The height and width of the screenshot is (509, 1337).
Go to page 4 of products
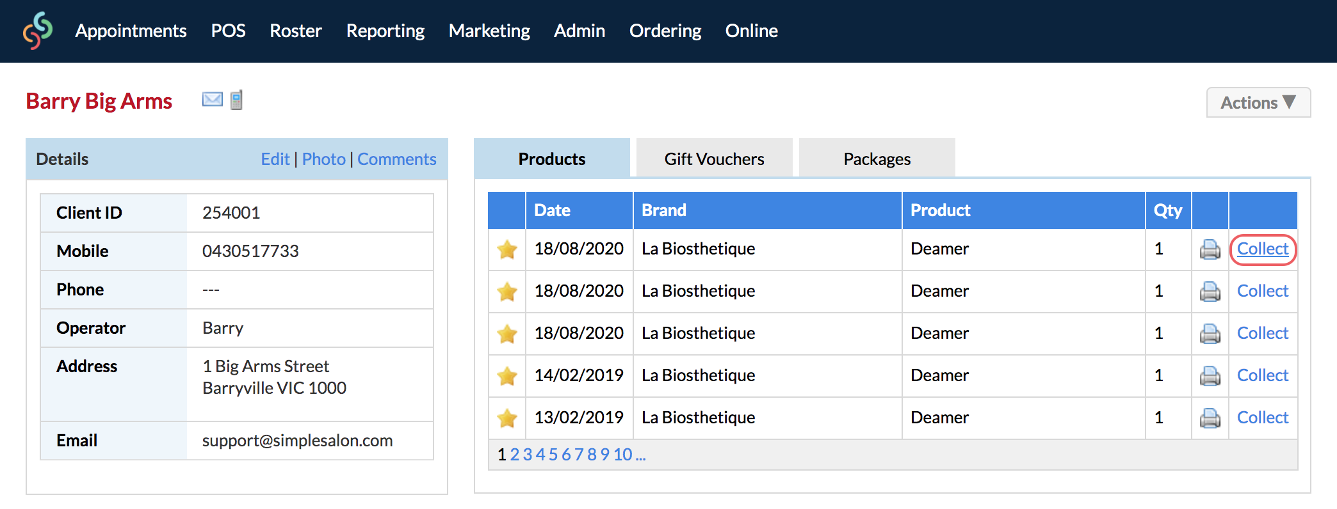tap(540, 455)
